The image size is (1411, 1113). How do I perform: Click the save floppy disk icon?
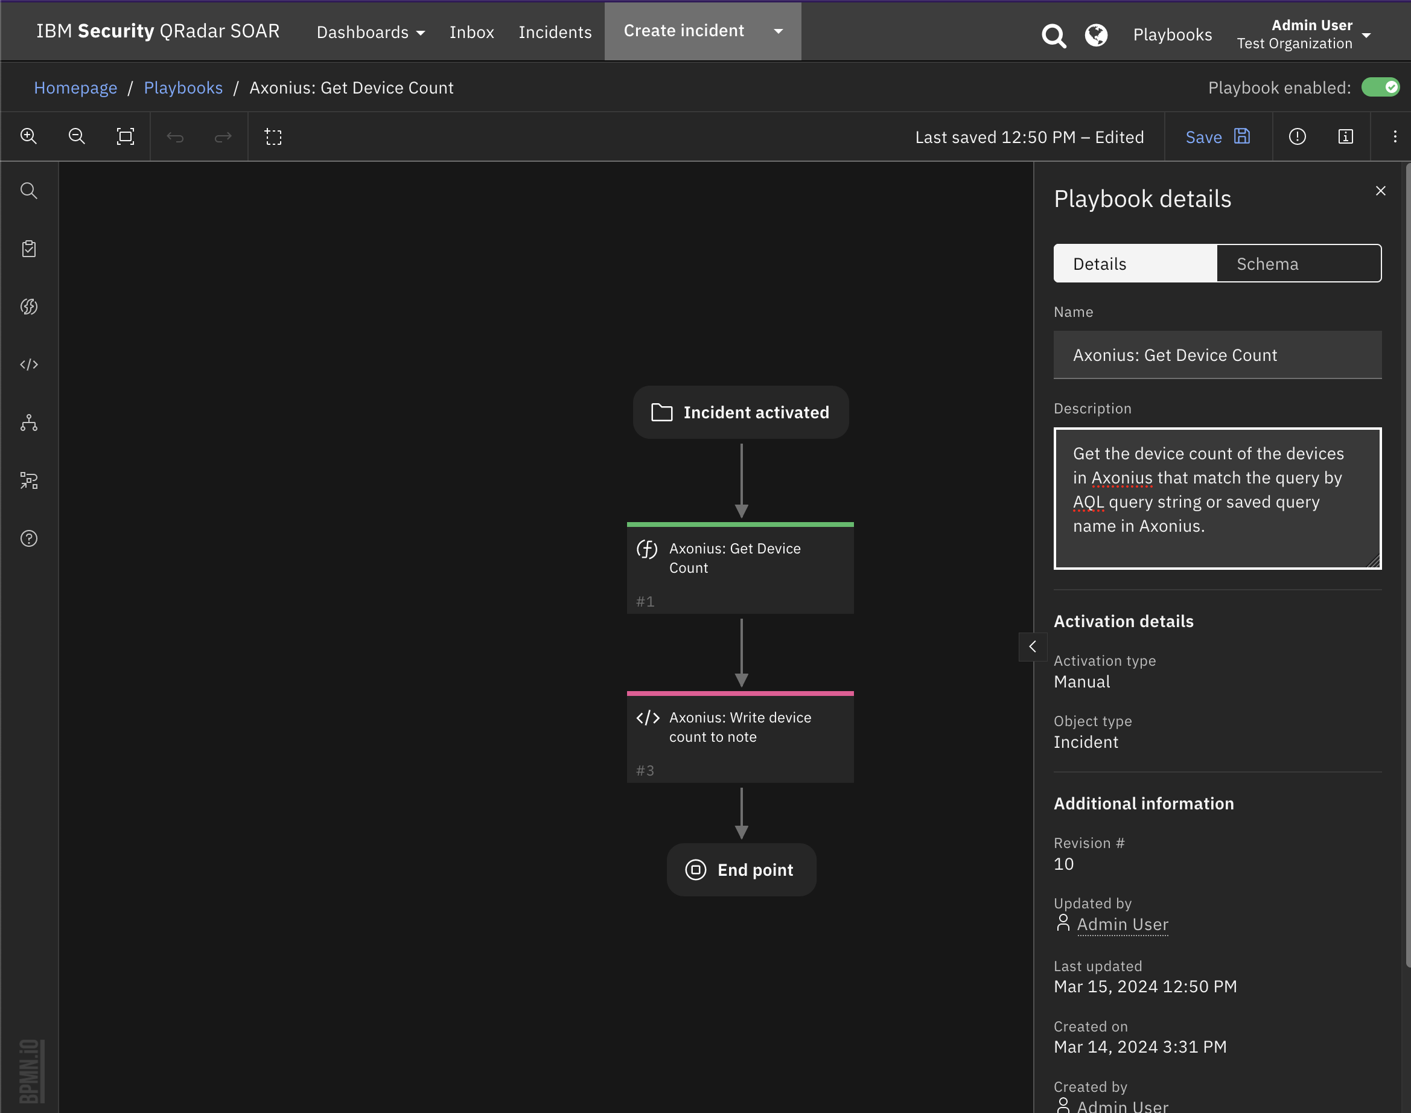pyautogui.click(x=1242, y=136)
